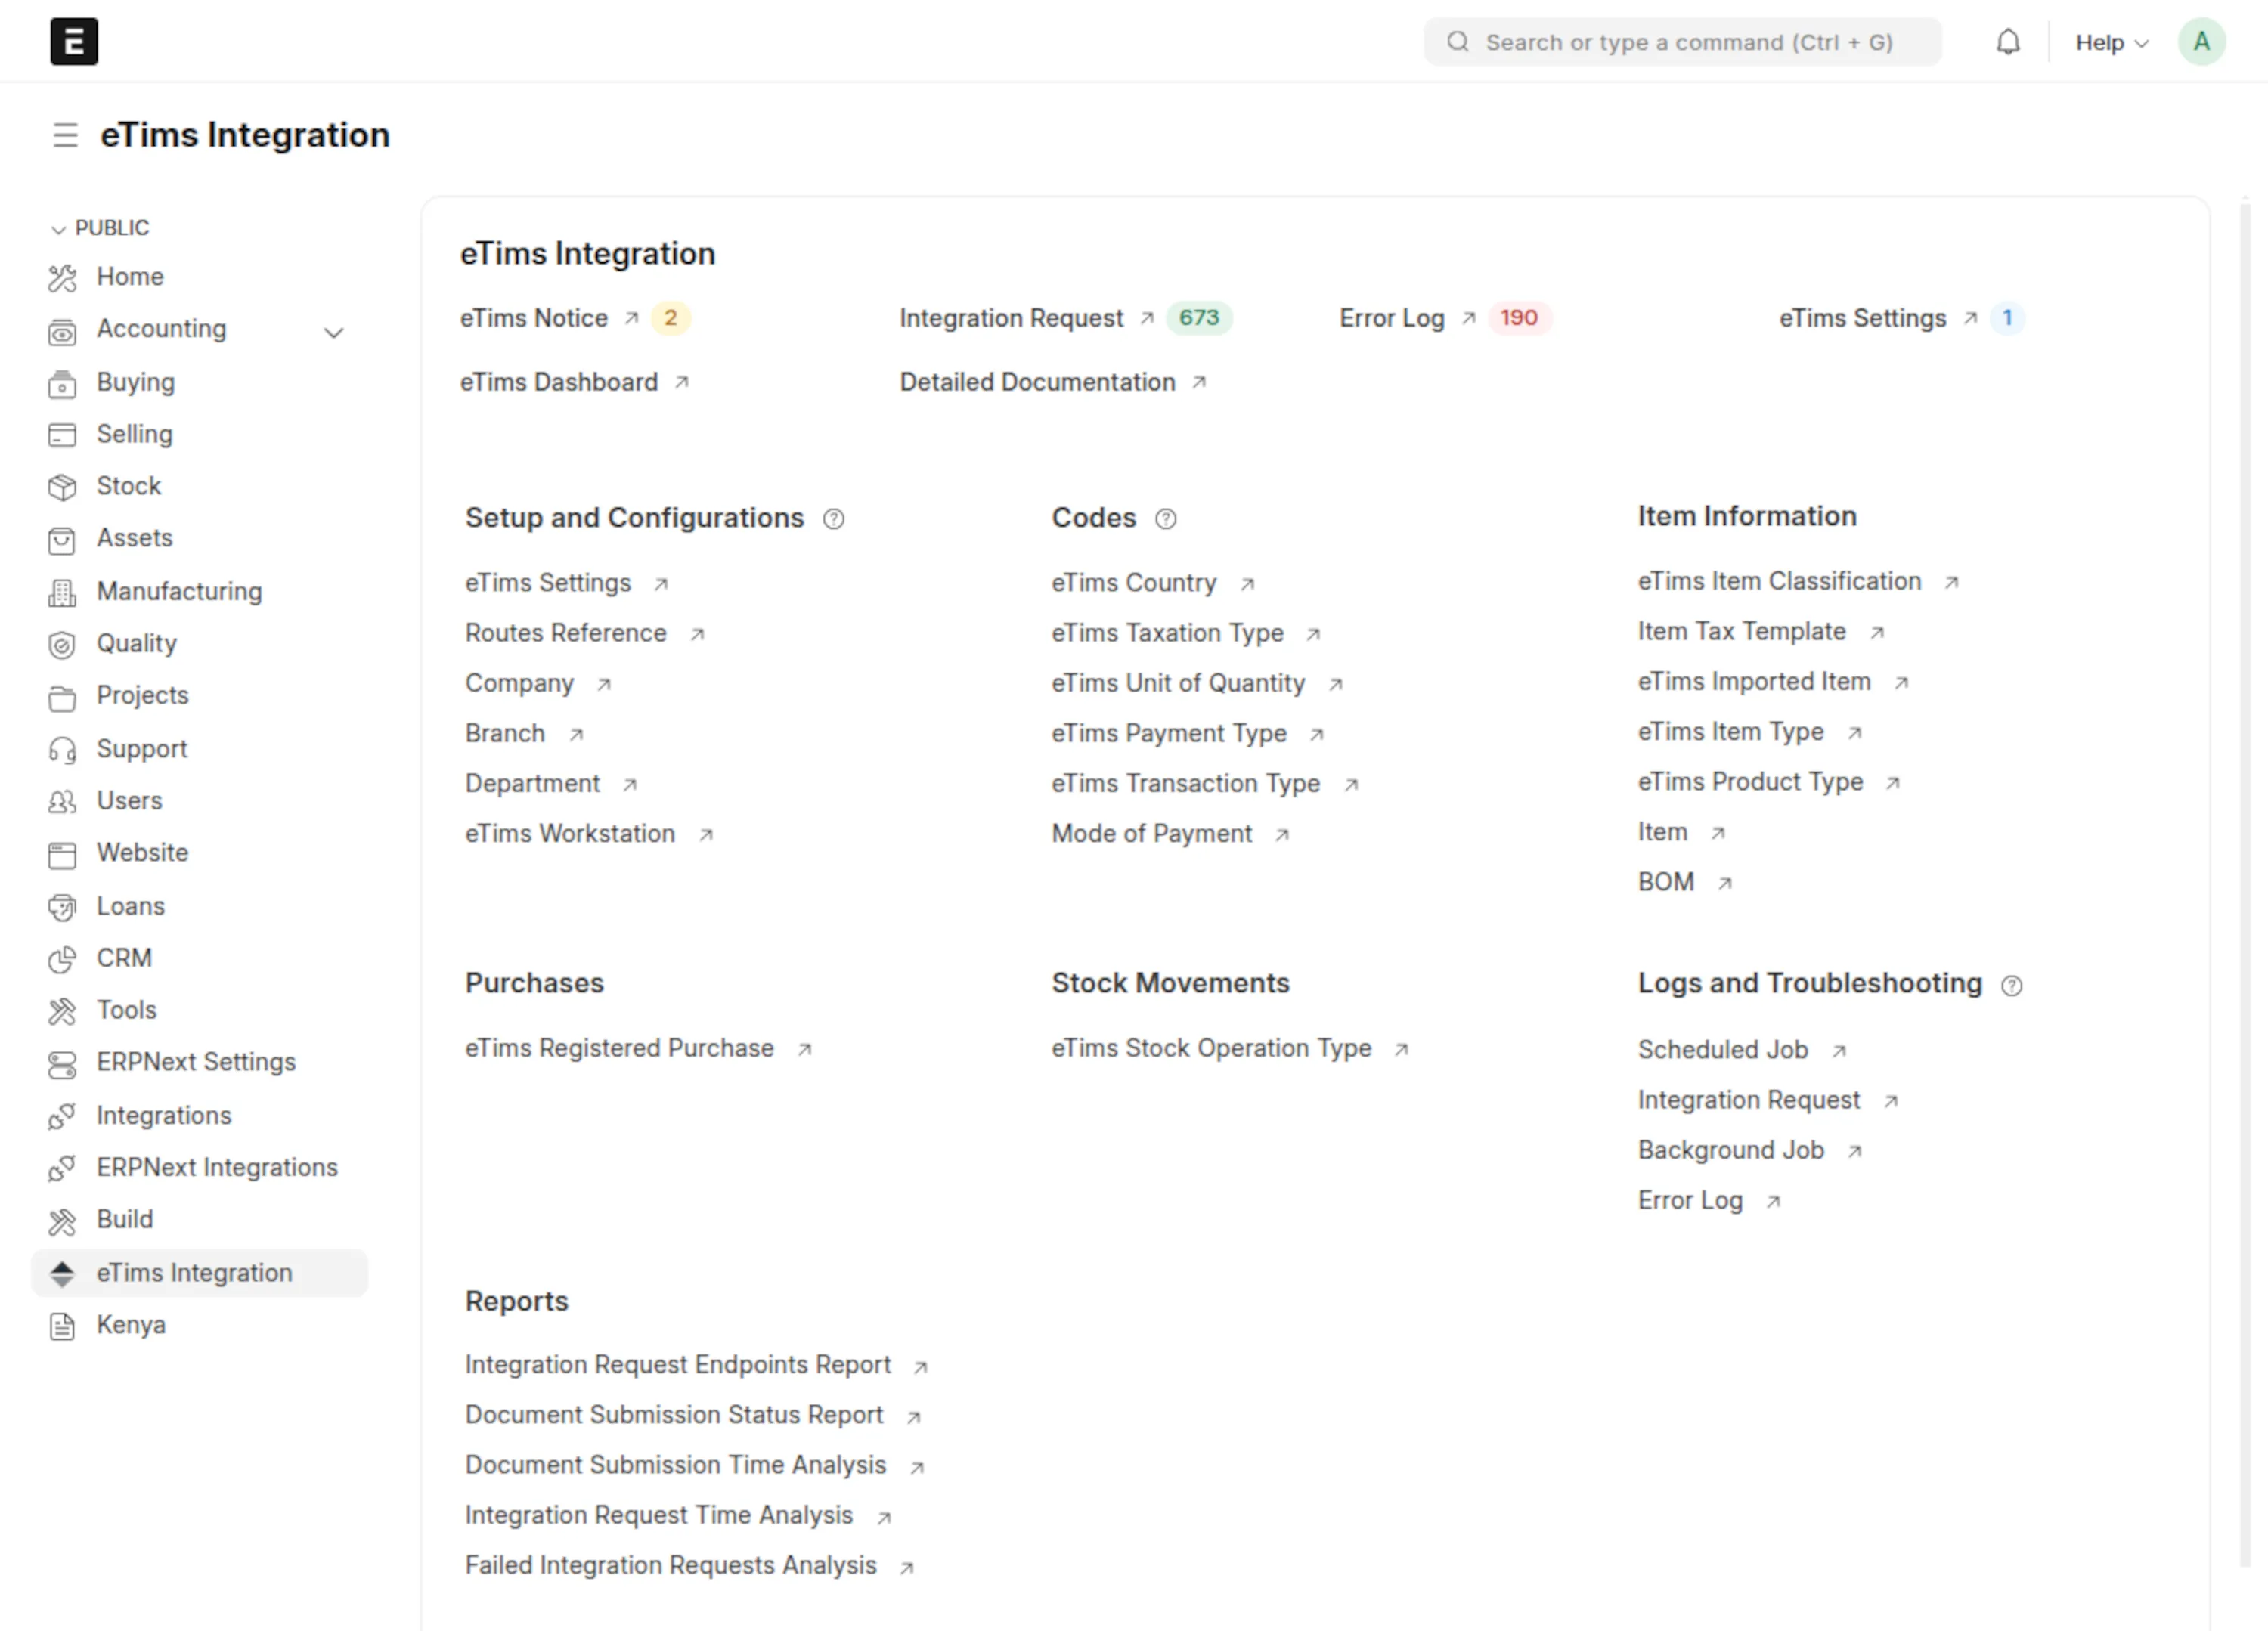
Task: Open Accounting workspace in sidebar
Action: pyautogui.click(x=161, y=329)
